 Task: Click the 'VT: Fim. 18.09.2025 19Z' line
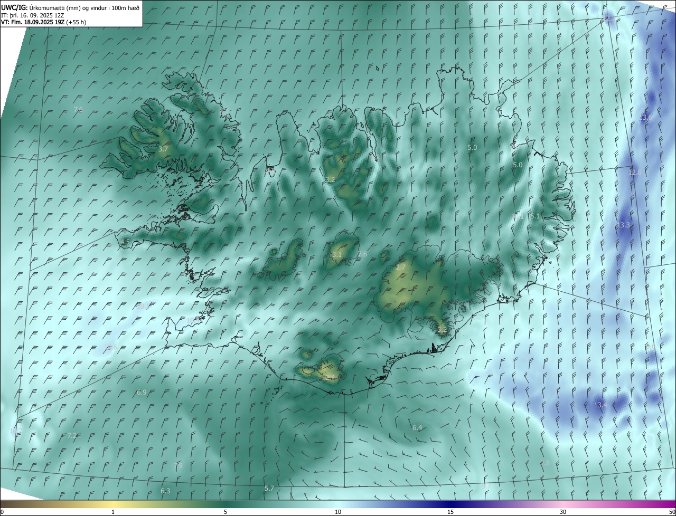pos(43,22)
